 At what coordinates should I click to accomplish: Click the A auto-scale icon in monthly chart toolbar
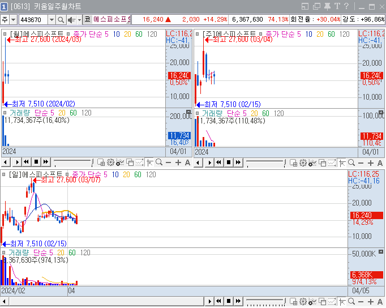tap(187, 162)
